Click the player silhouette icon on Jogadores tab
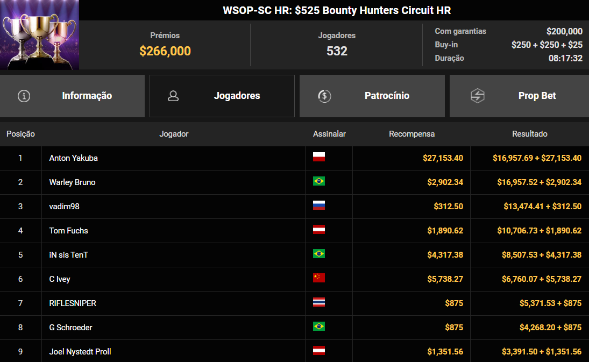Image resolution: width=589 pixels, height=362 pixels. [x=173, y=96]
